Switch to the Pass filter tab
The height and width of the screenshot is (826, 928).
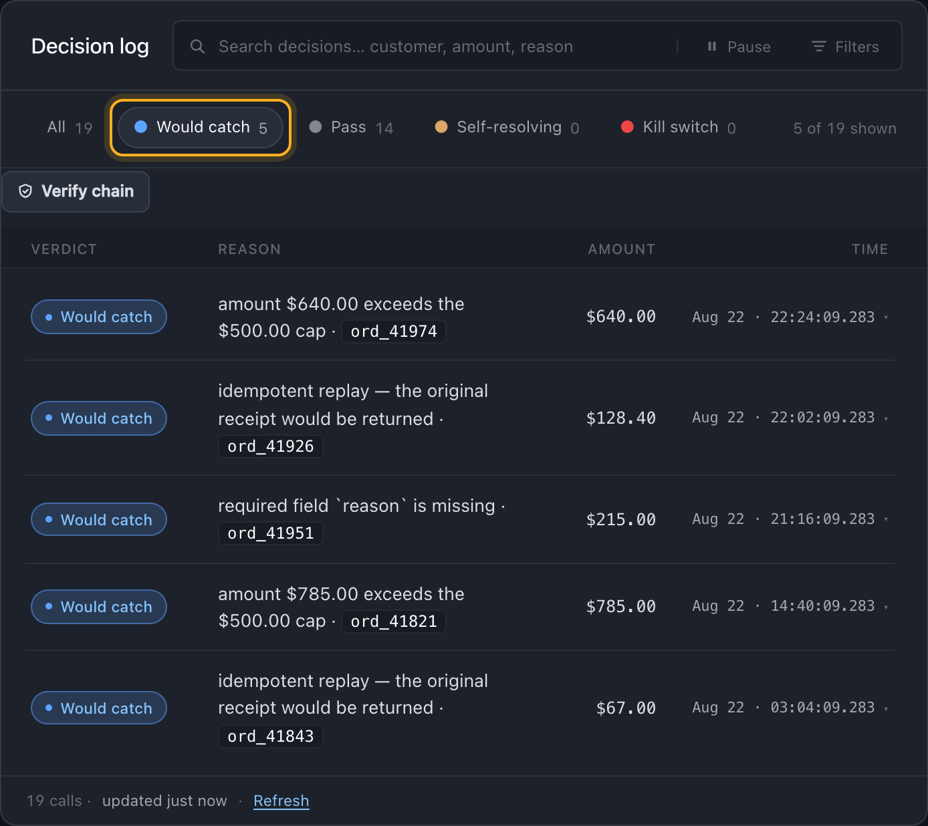point(352,128)
